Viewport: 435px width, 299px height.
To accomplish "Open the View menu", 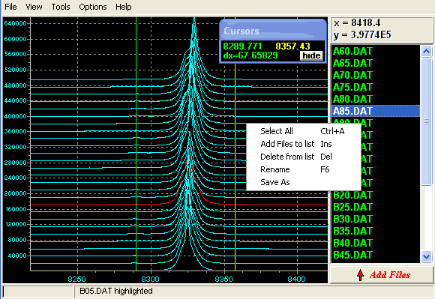I will coord(34,7).
